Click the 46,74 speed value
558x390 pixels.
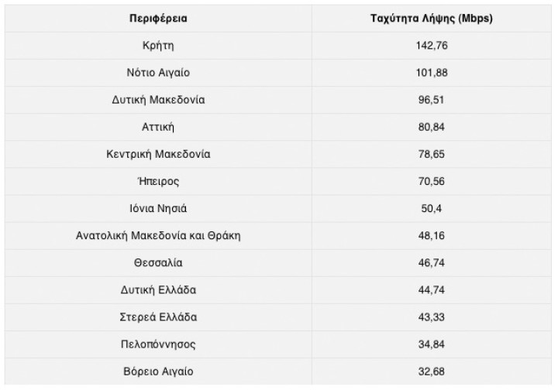pyautogui.click(x=432, y=263)
